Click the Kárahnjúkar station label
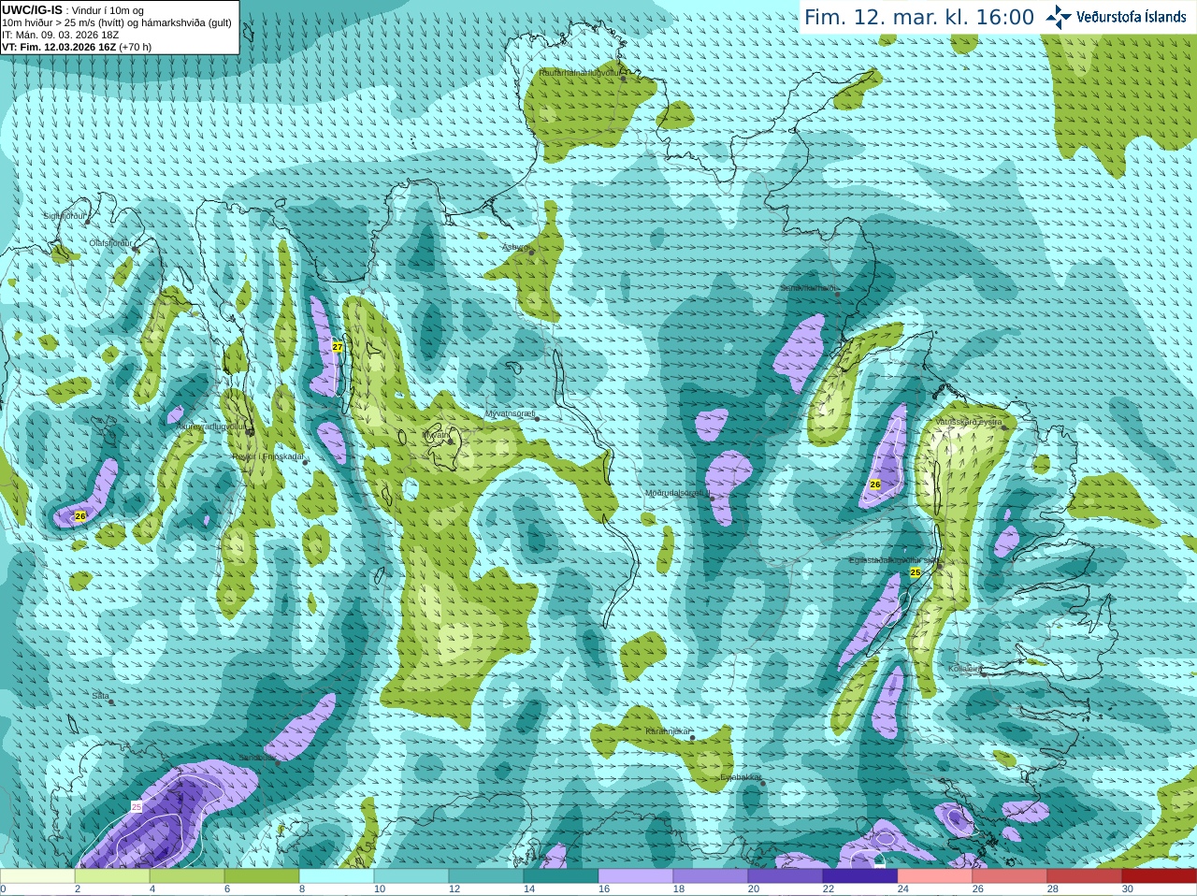Screen dimensions: 1197x896 coord(669,731)
